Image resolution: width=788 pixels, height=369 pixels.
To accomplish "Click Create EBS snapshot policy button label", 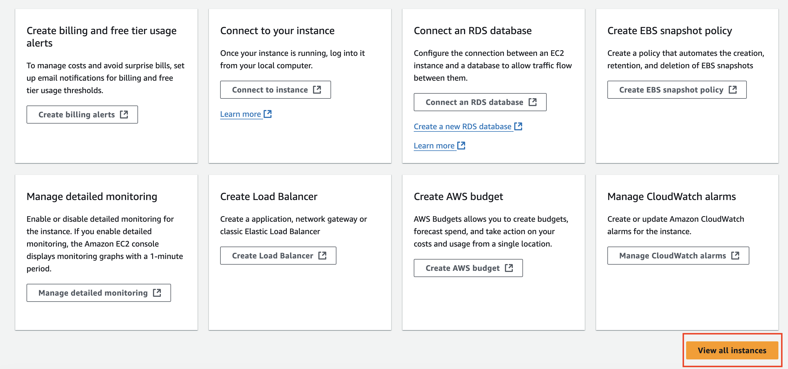I will point(671,90).
